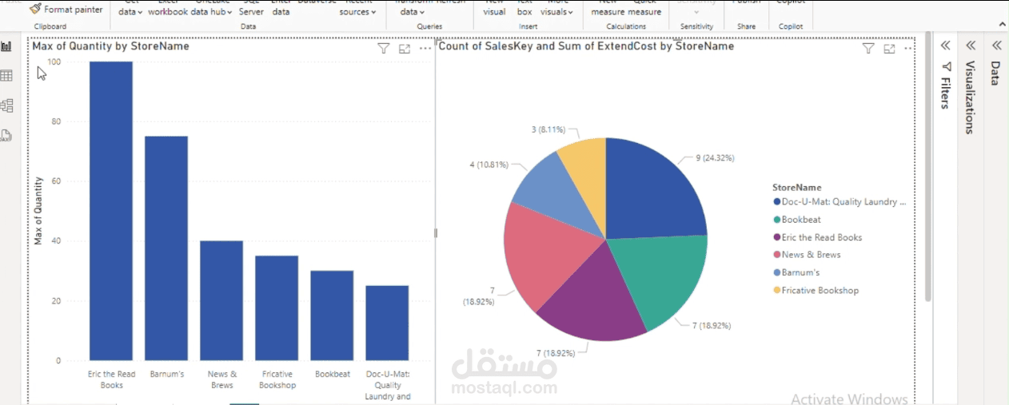Screen dimensions: 1009x405
Task: Click focus mode icon on the pie chart
Action: (889, 49)
